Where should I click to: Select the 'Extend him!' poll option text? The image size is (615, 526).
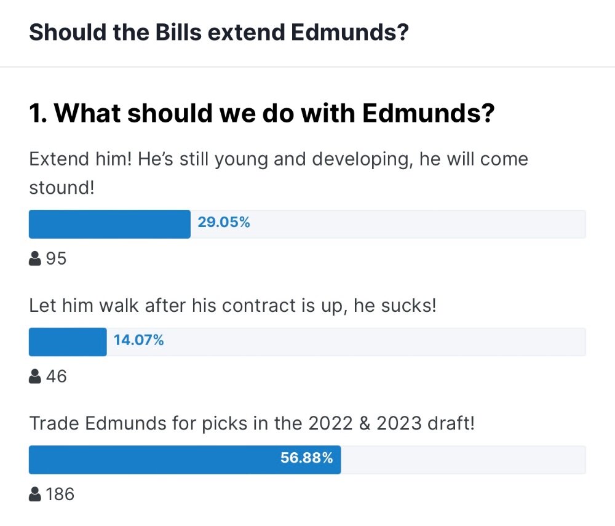(279, 173)
